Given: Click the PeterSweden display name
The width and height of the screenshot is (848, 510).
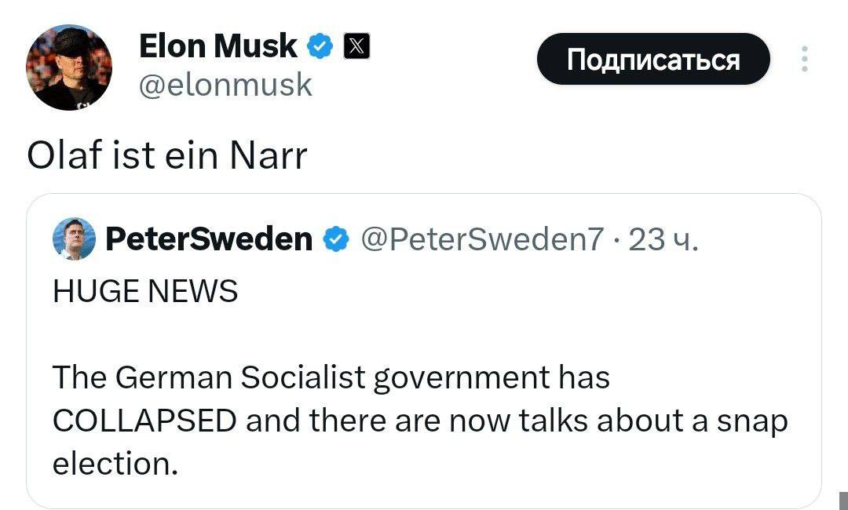Looking at the screenshot, I should [x=209, y=239].
